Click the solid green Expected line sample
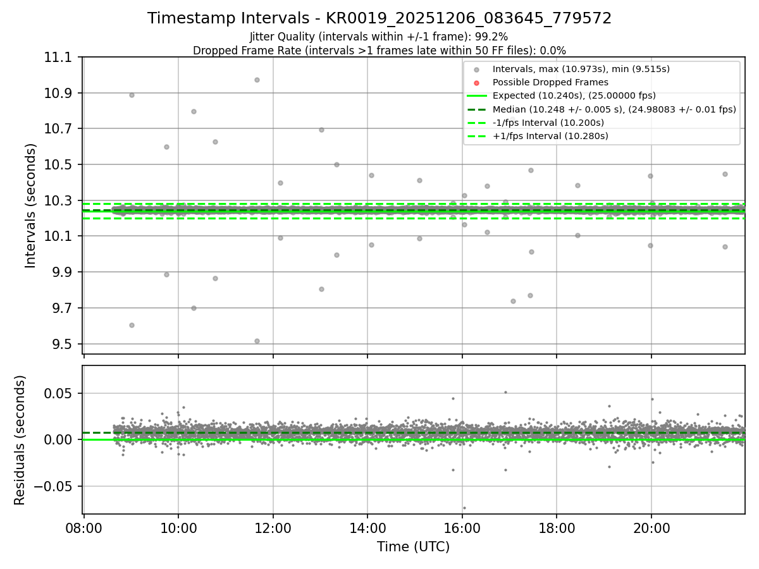 tap(476, 96)
